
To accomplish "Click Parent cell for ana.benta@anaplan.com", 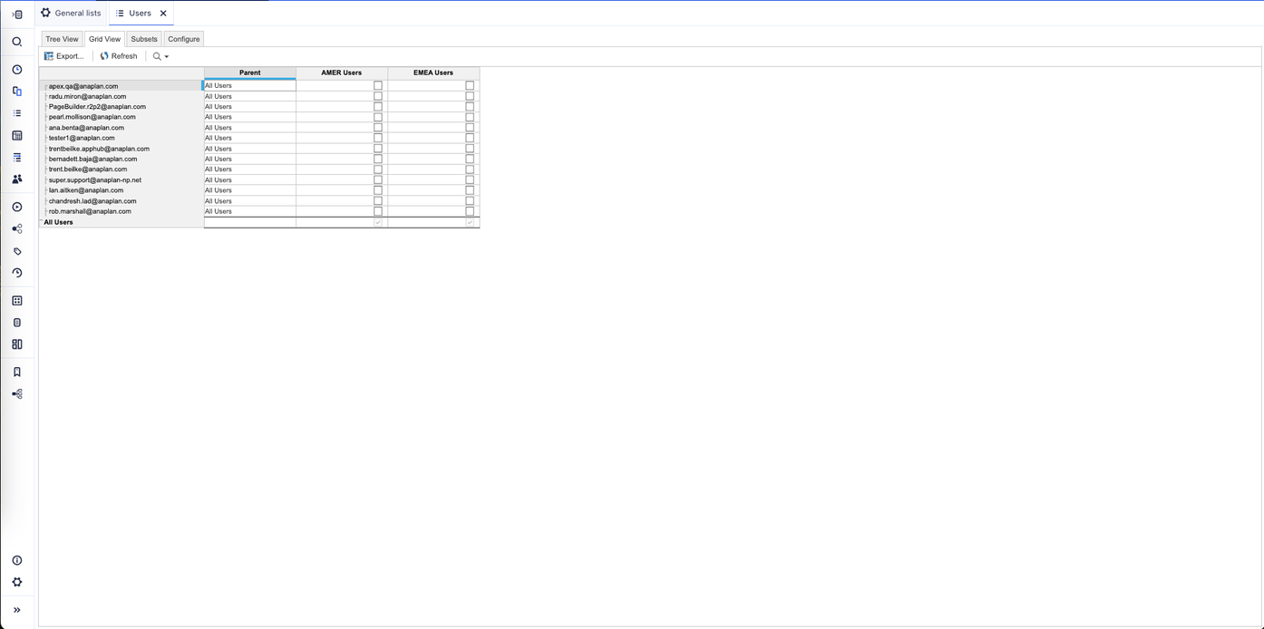I will 250,128.
